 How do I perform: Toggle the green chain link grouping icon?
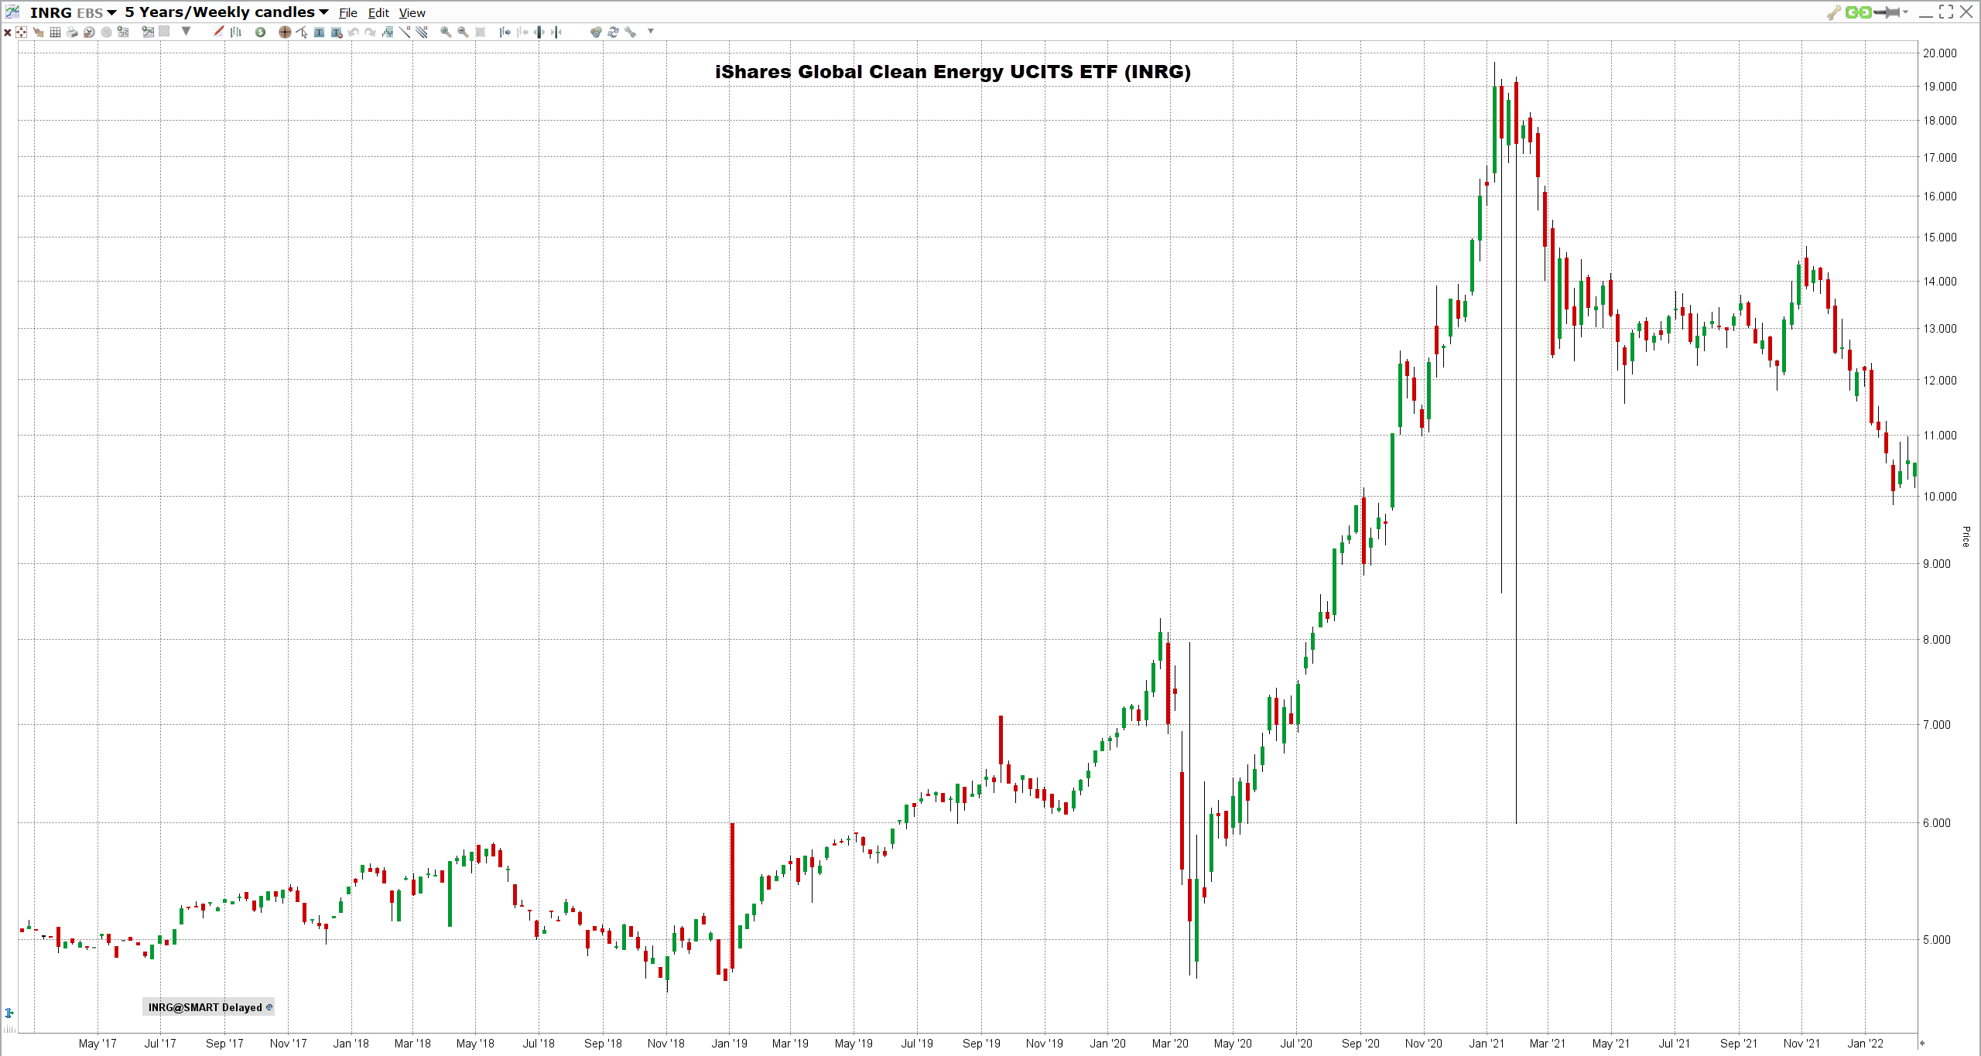coord(1858,12)
